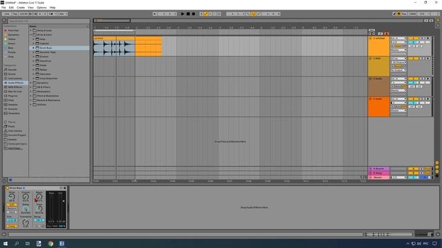Image resolution: width=442 pixels, height=248 pixels.
Task: Select Clips category in browser
Action: (11, 101)
